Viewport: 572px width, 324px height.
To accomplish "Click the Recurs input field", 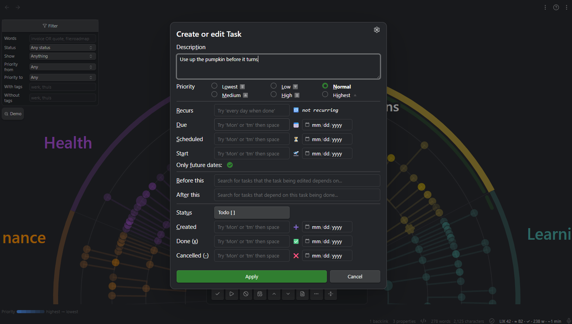I will click(x=252, y=111).
